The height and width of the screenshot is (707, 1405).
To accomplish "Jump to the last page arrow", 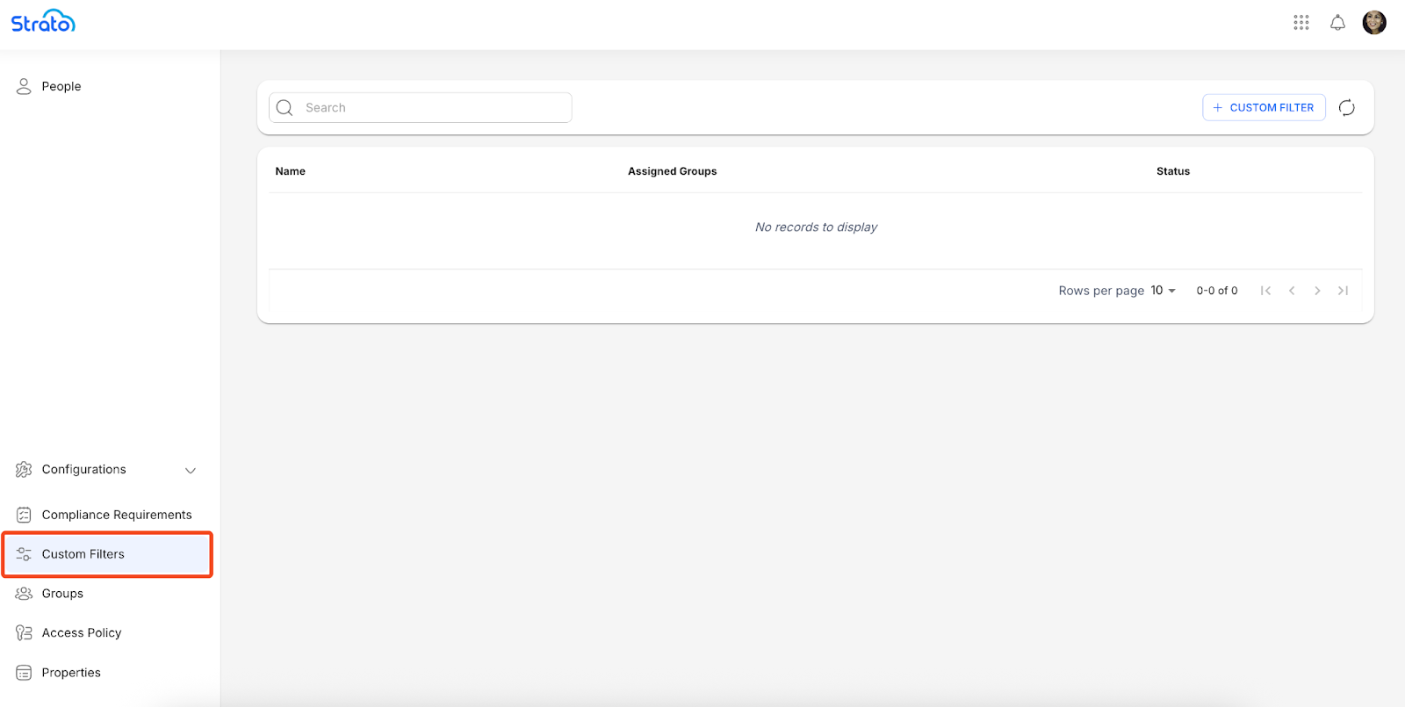I will click(x=1343, y=291).
